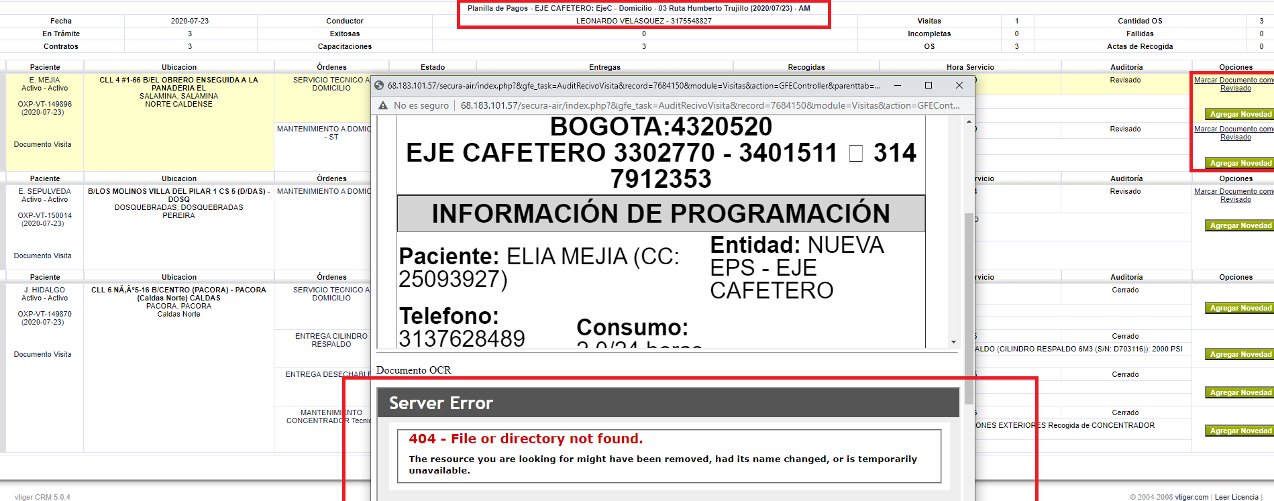Click visit code OXP-VT-150014

pyautogui.click(x=44, y=215)
